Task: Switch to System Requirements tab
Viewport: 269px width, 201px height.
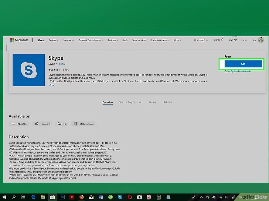Action: pos(131,102)
